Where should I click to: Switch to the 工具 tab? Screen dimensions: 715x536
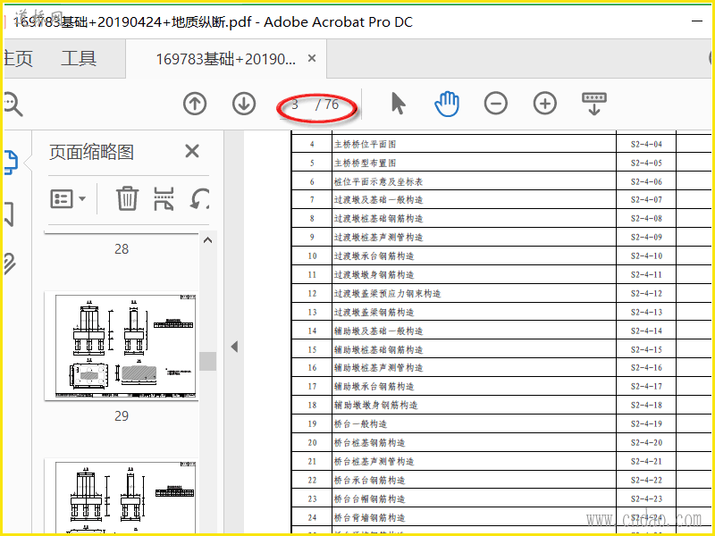79,59
